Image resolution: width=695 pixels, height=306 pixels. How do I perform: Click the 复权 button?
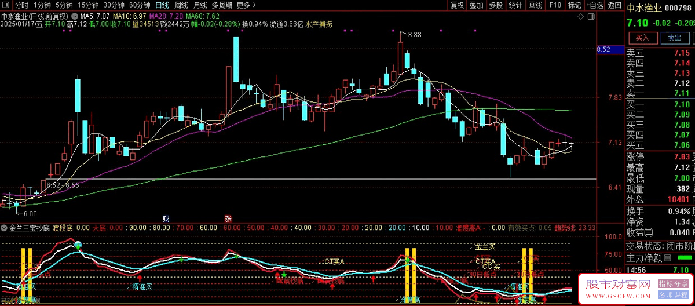coord(457,5)
